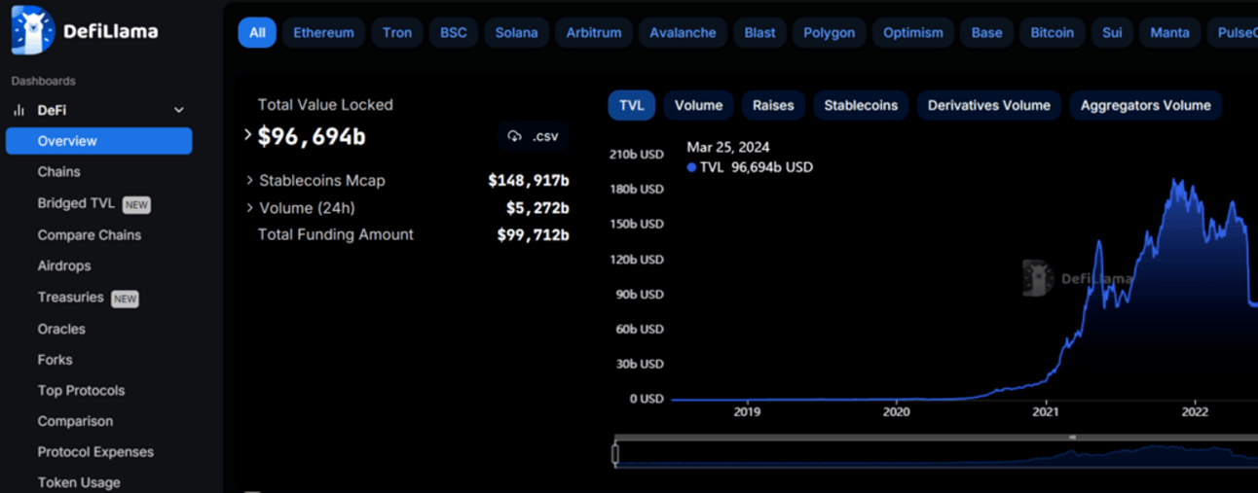The image size is (1258, 493).
Task: Filter by Tron chain
Action: (396, 32)
